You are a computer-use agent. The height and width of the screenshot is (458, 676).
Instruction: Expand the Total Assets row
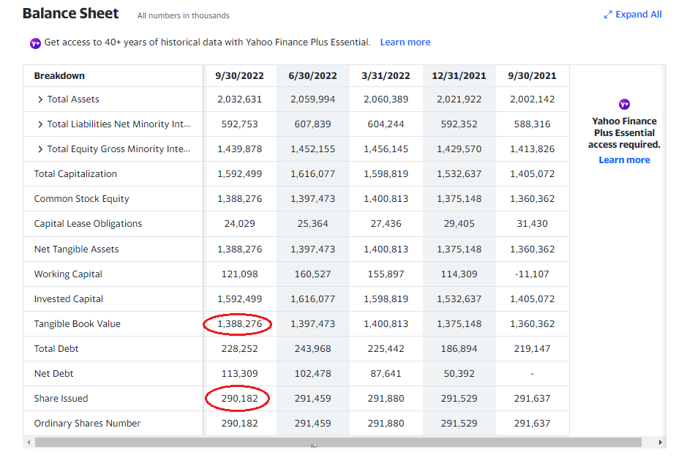tap(40, 100)
